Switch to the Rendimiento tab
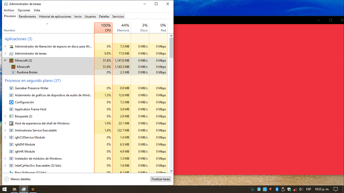The image size is (344, 193). 27,17
